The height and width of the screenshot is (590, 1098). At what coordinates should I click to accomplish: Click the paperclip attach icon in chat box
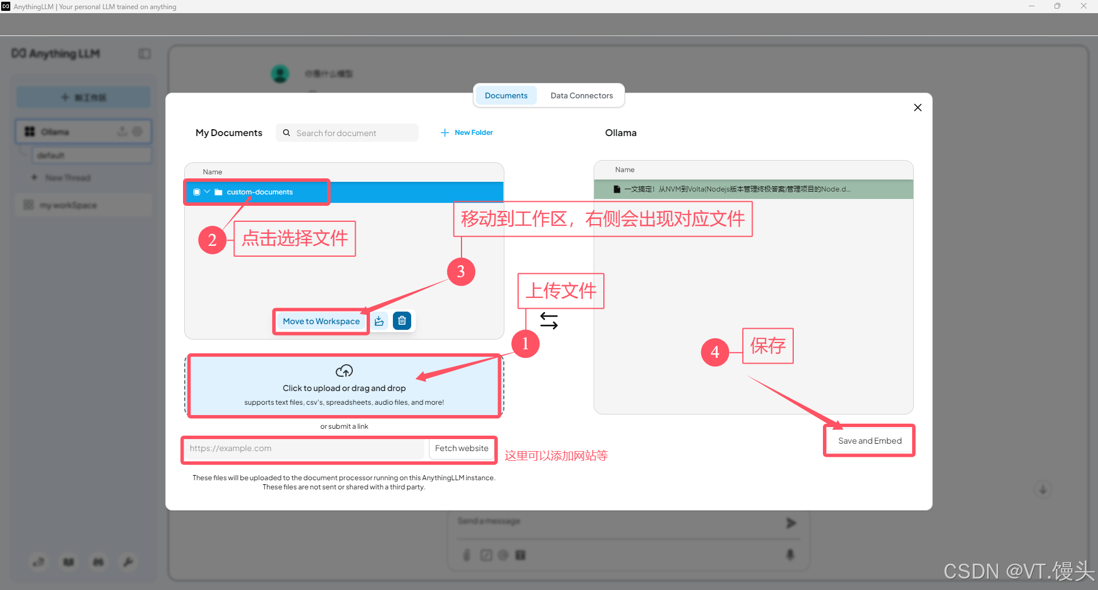coord(467,555)
